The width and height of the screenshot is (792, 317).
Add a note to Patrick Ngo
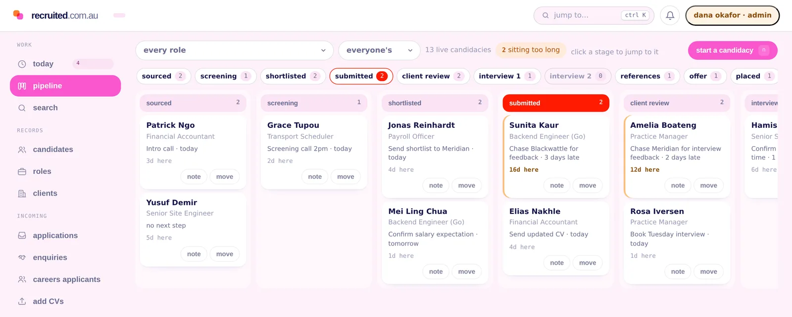coord(194,177)
